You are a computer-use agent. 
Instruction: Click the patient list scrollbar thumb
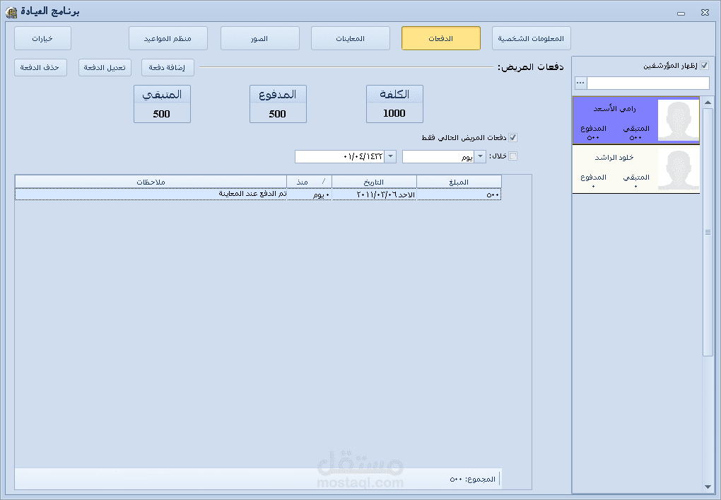(x=708, y=232)
